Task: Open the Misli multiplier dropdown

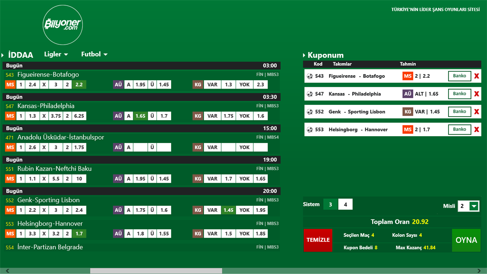Action: tap(469, 206)
